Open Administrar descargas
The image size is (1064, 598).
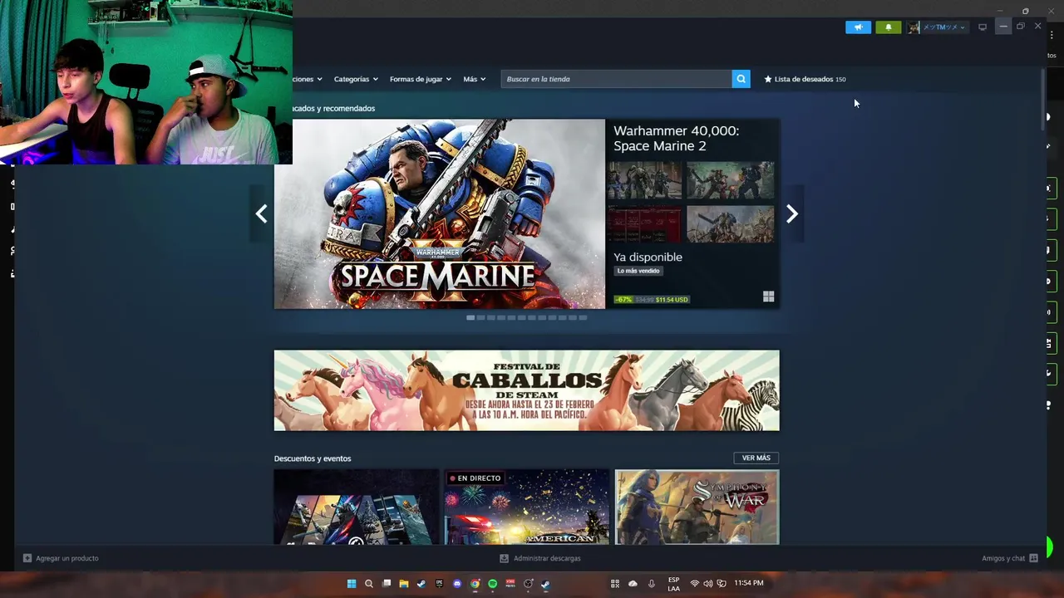pos(540,558)
